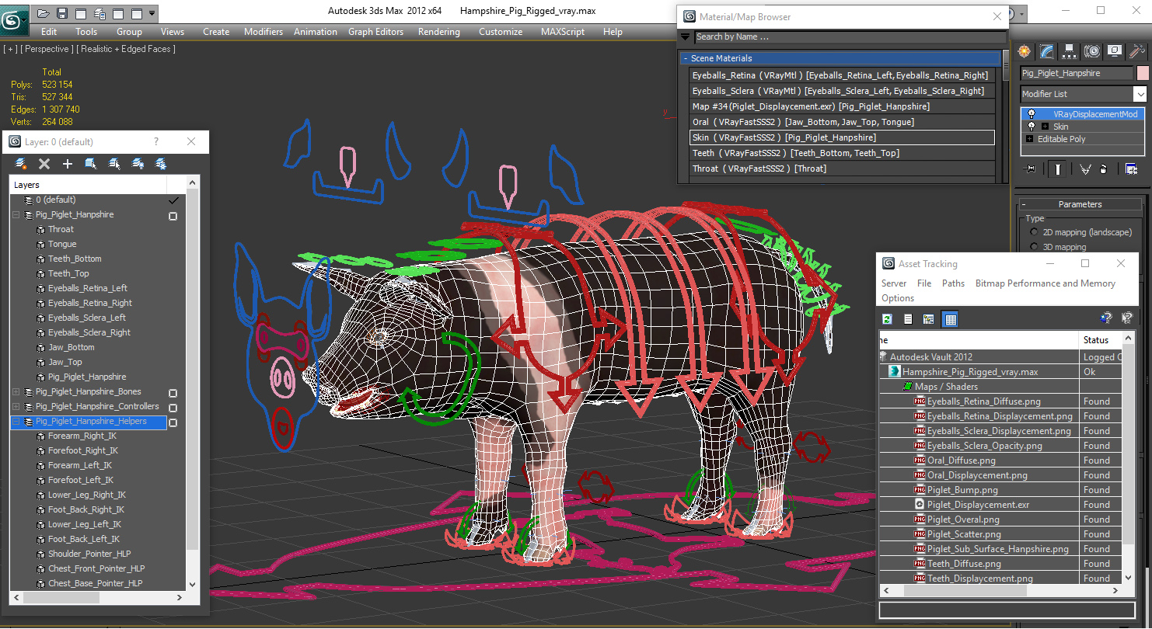Screen dimensions: 1152x629
Task: Toggle Show End Result icon
Action: coord(1057,169)
